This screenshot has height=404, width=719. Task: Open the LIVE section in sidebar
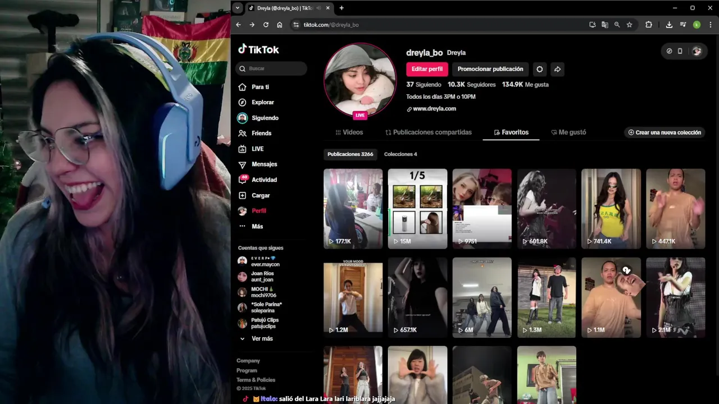click(251, 149)
